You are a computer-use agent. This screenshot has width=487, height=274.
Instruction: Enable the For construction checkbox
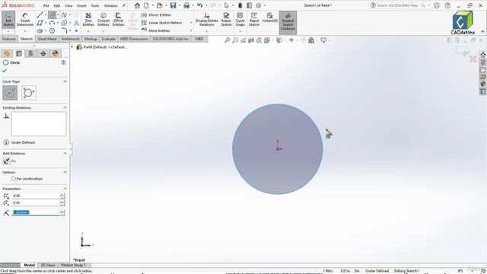point(14,179)
